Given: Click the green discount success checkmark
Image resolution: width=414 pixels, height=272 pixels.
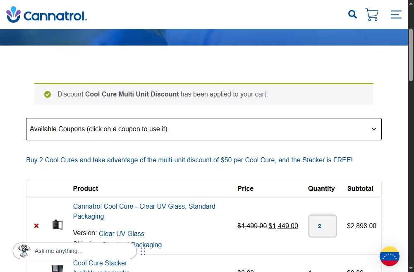Looking at the screenshot, I should click(x=48, y=94).
